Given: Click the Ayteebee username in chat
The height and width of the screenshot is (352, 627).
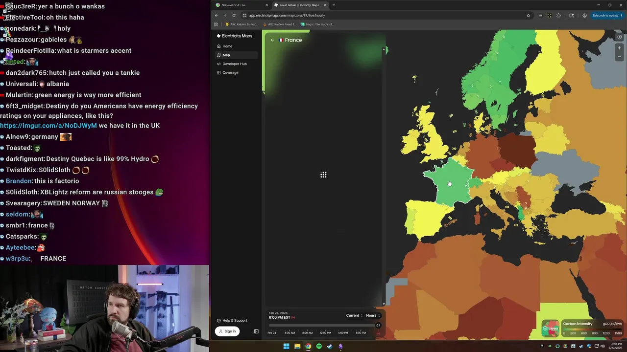Looking at the screenshot, I should coord(20,247).
